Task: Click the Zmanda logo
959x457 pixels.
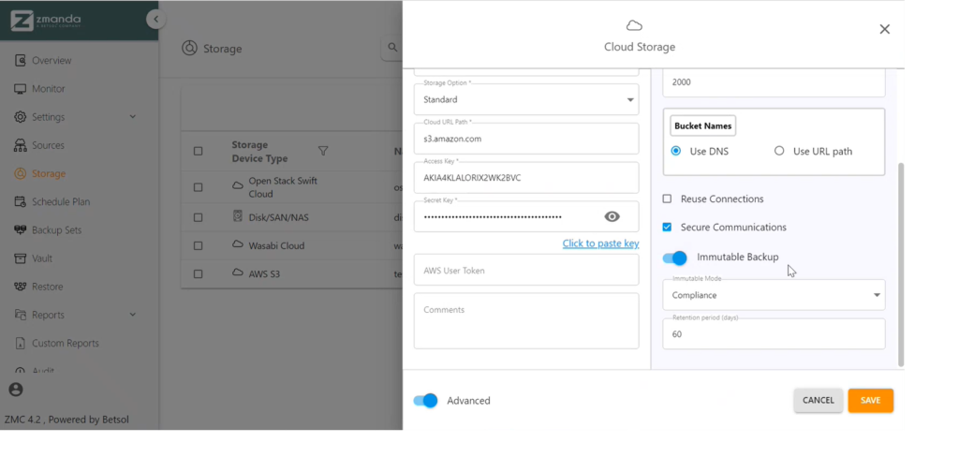Action: click(x=45, y=21)
